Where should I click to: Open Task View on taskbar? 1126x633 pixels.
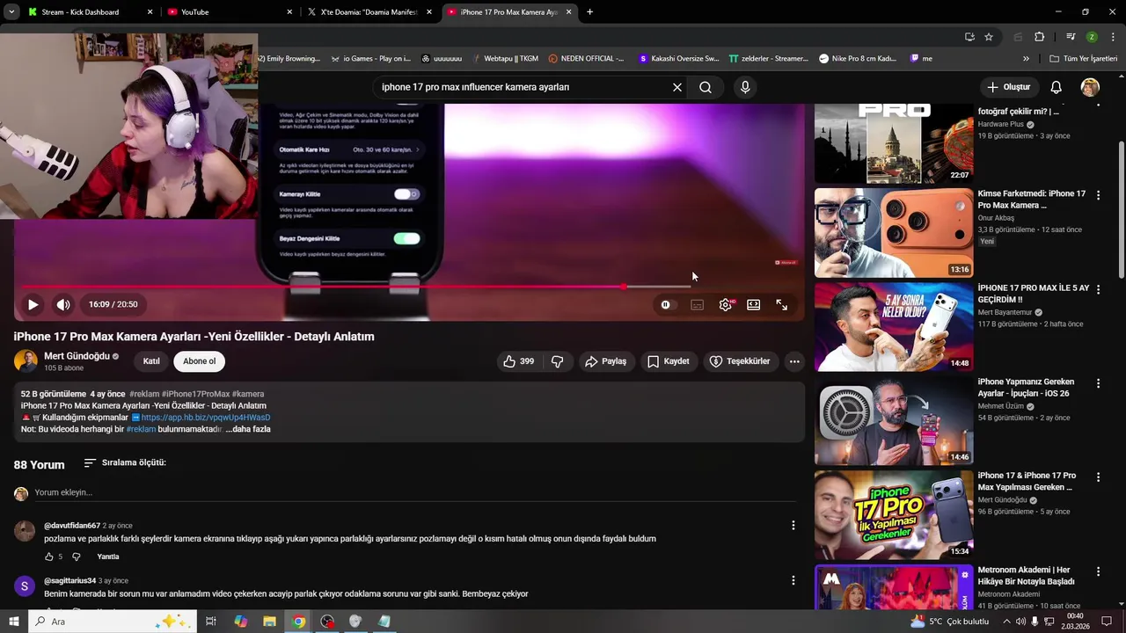(211, 622)
